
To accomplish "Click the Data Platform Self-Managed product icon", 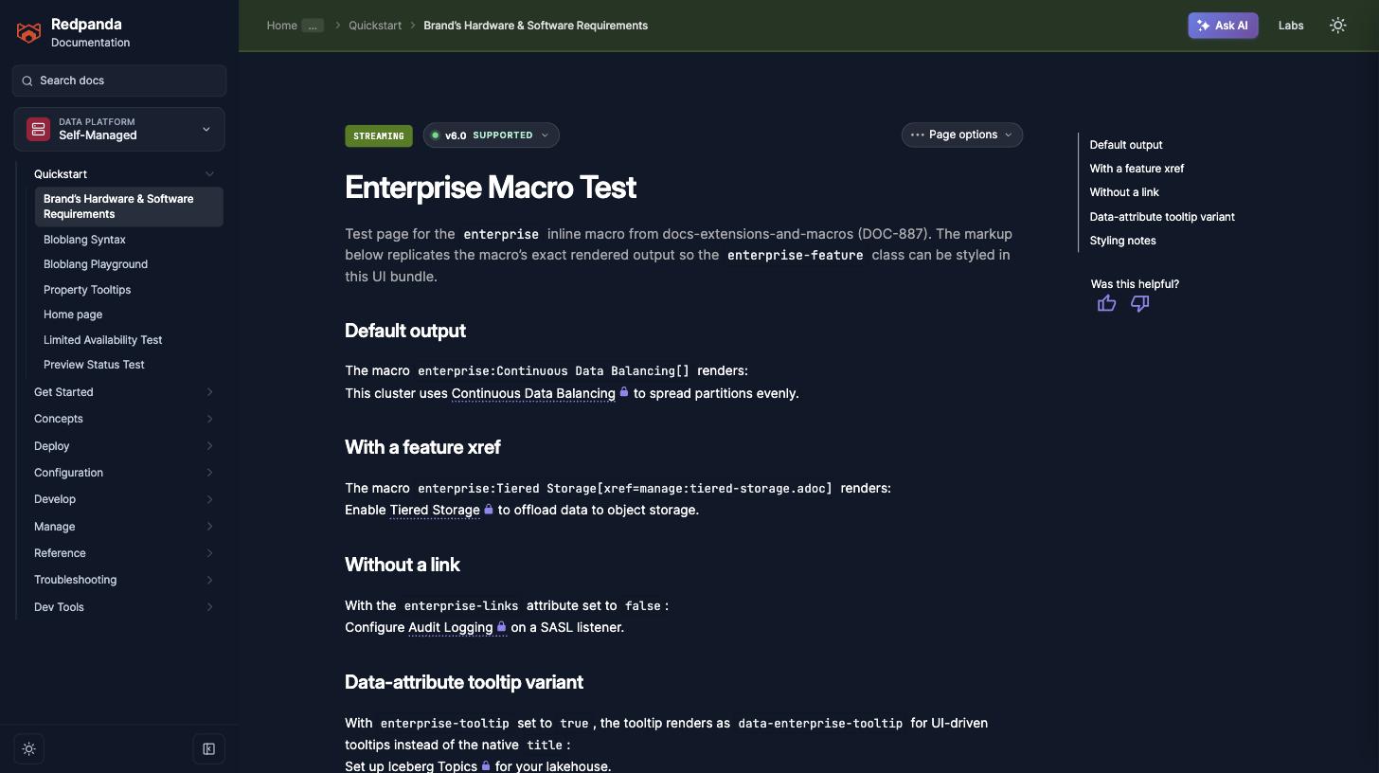I will (38, 129).
